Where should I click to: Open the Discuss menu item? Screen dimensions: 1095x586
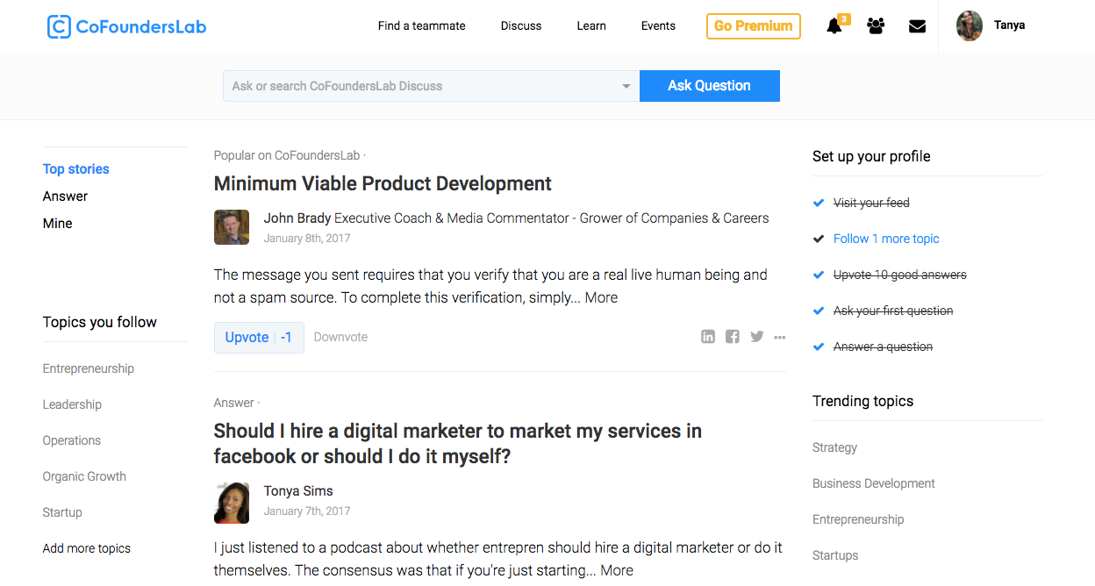pyautogui.click(x=521, y=25)
